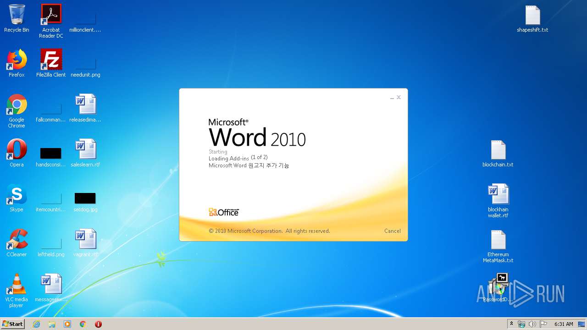Image resolution: width=587 pixels, height=330 pixels.
Task: Minimize the Word splash screen
Action: pyautogui.click(x=392, y=97)
